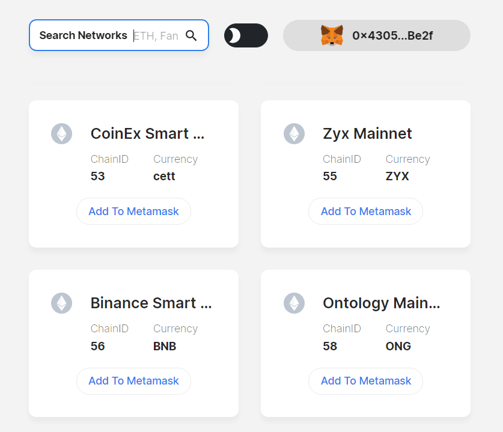Click the MetaMask fox icon
503x432 pixels.
pyautogui.click(x=332, y=35)
